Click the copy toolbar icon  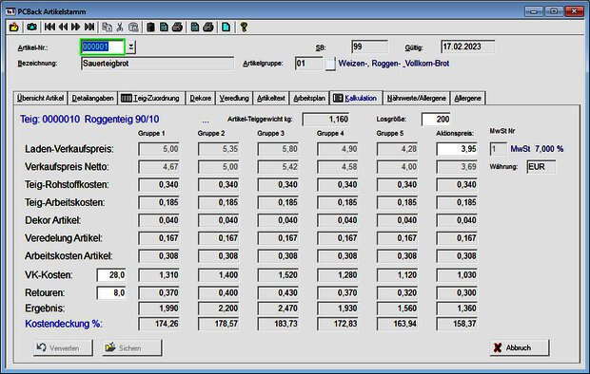[x=107, y=27]
